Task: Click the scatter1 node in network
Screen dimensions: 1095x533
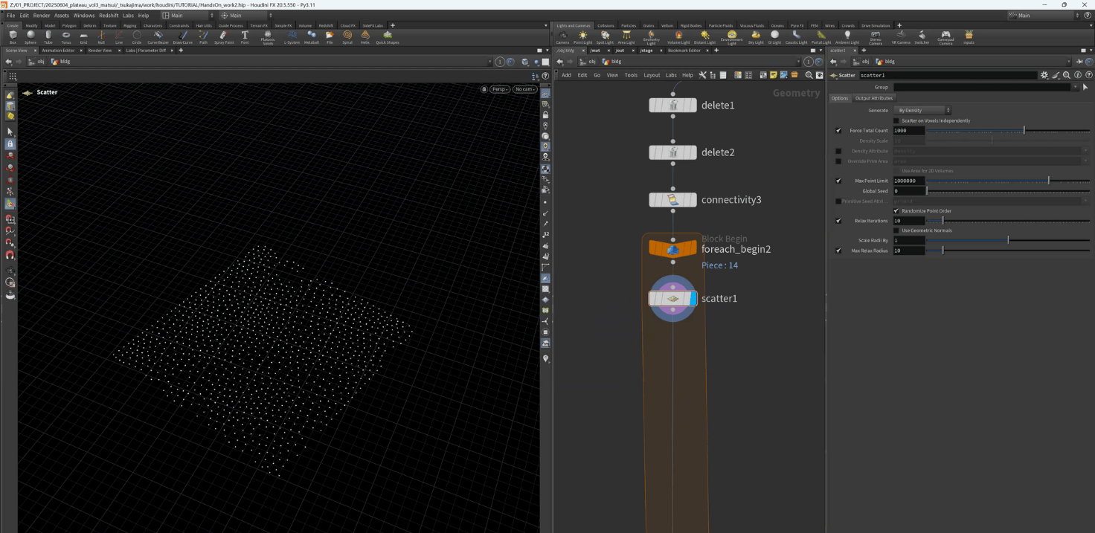Action: (x=672, y=298)
